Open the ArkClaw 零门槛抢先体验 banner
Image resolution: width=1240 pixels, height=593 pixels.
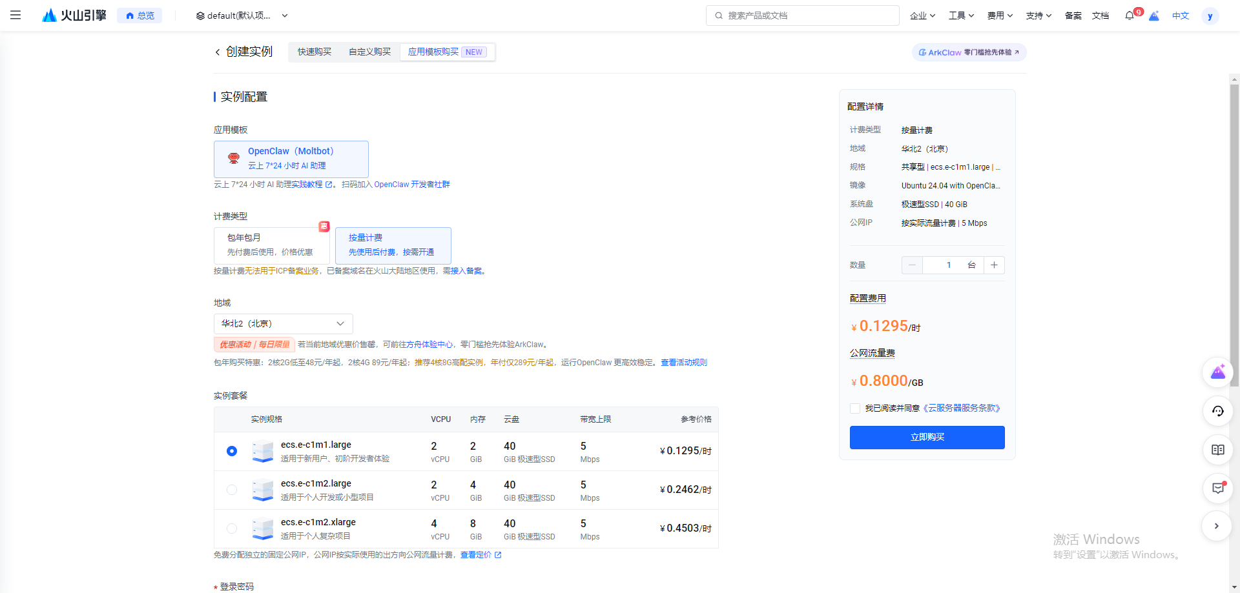(969, 52)
